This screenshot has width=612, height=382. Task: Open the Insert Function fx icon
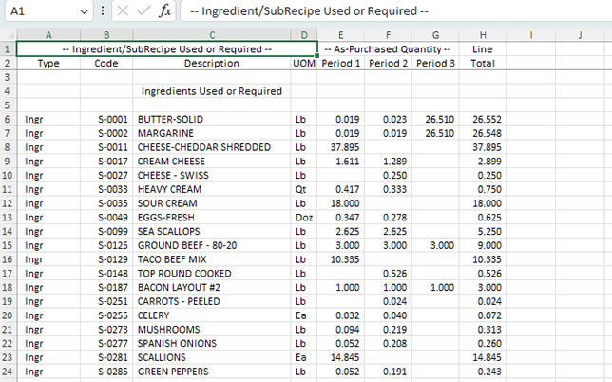point(165,10)
